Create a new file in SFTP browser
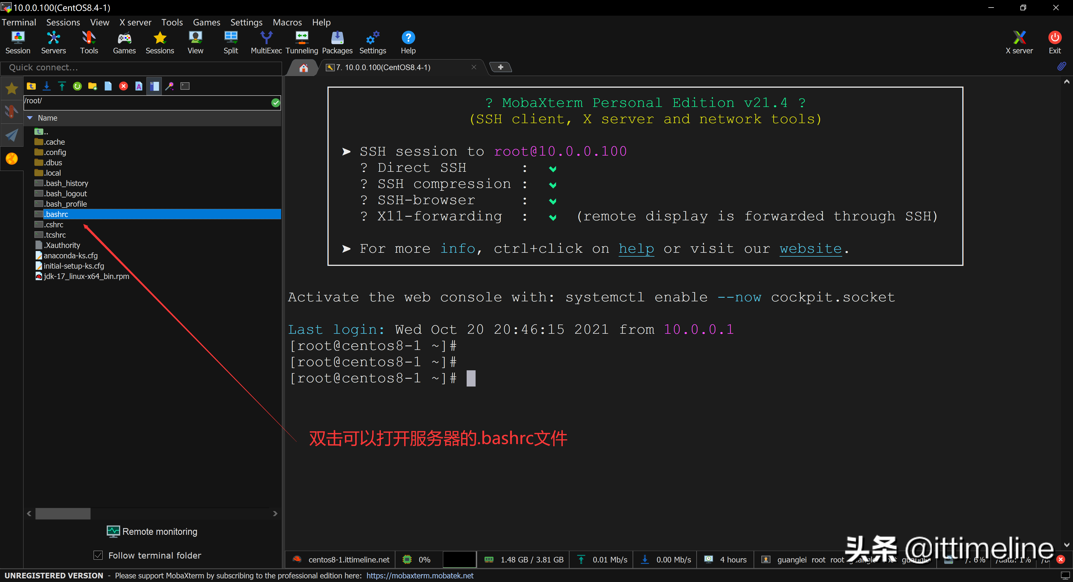This screenshot has height=582, width=1073. [x=108, y=86]
